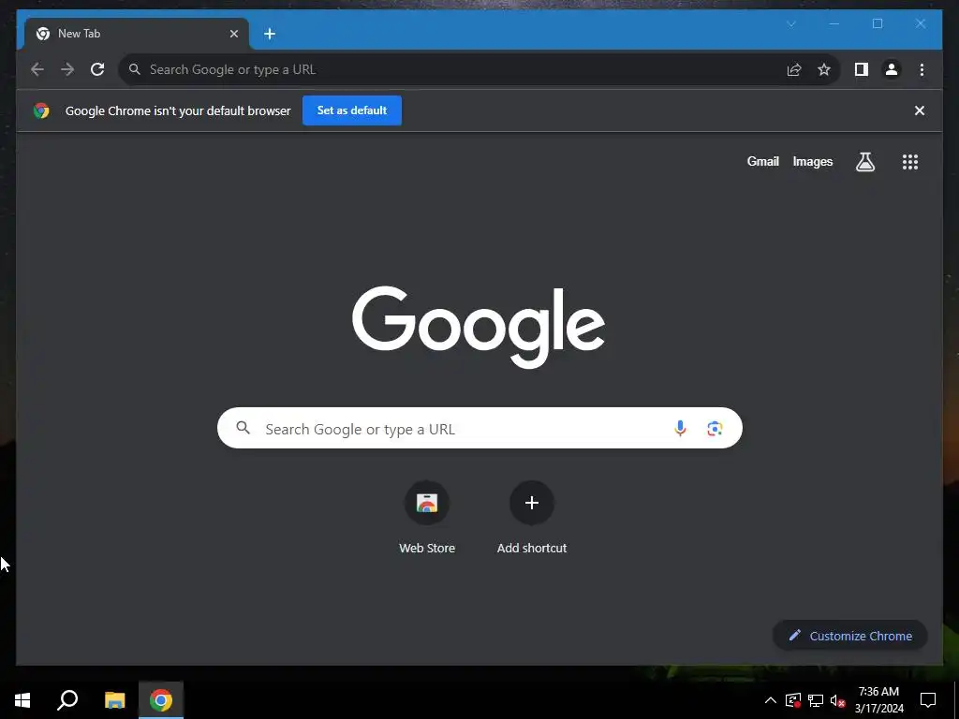959x719 pixels.
Task: Open the share this page icon
Action: coord(794,69)
